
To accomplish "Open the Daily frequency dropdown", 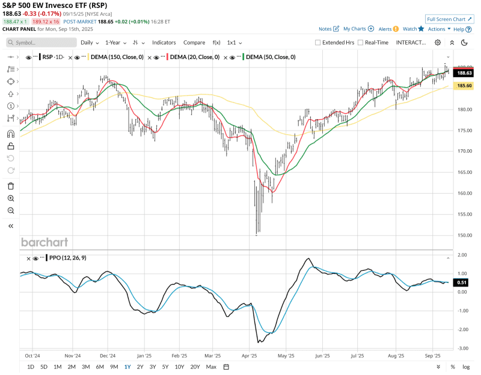I will tap(90, 43).
